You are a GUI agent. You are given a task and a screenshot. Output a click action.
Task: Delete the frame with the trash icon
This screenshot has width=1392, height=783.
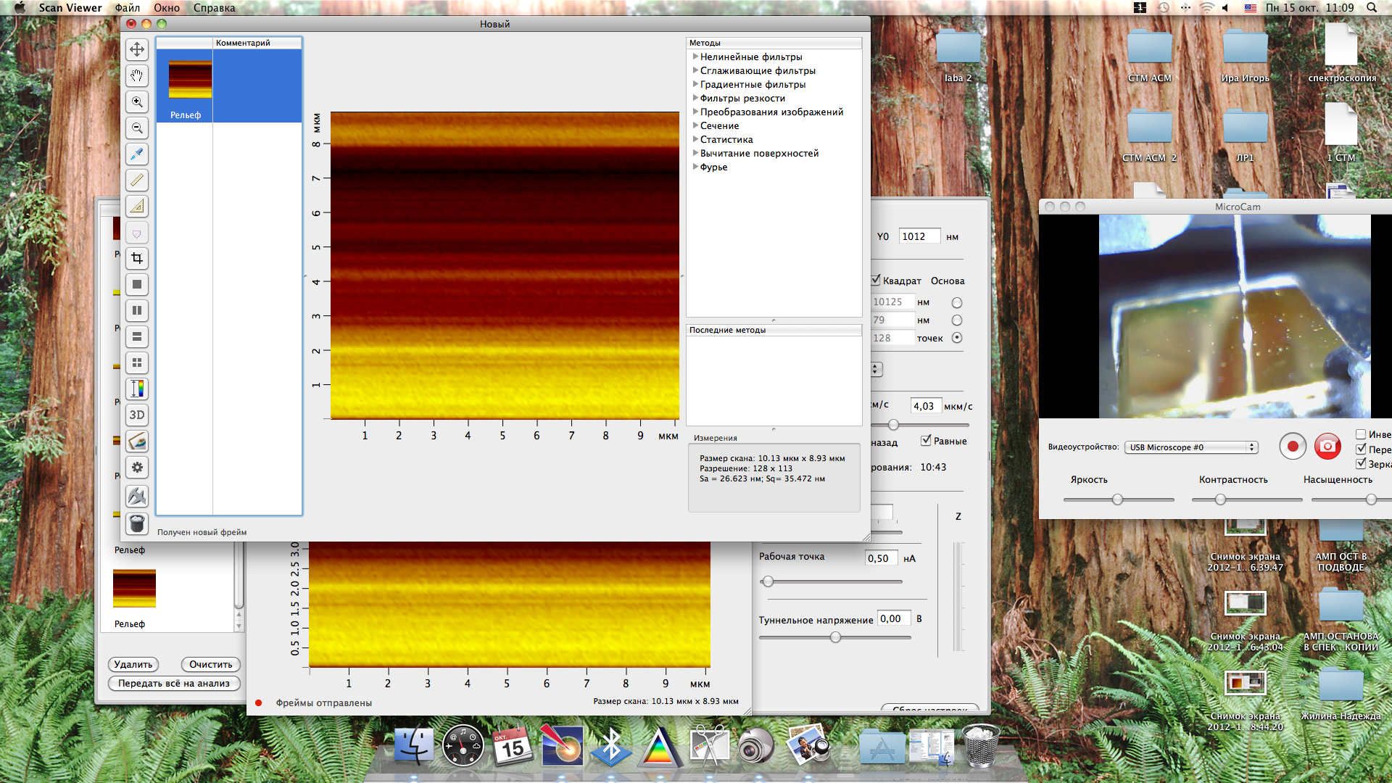pyautogui.click(x=137, y=523)
